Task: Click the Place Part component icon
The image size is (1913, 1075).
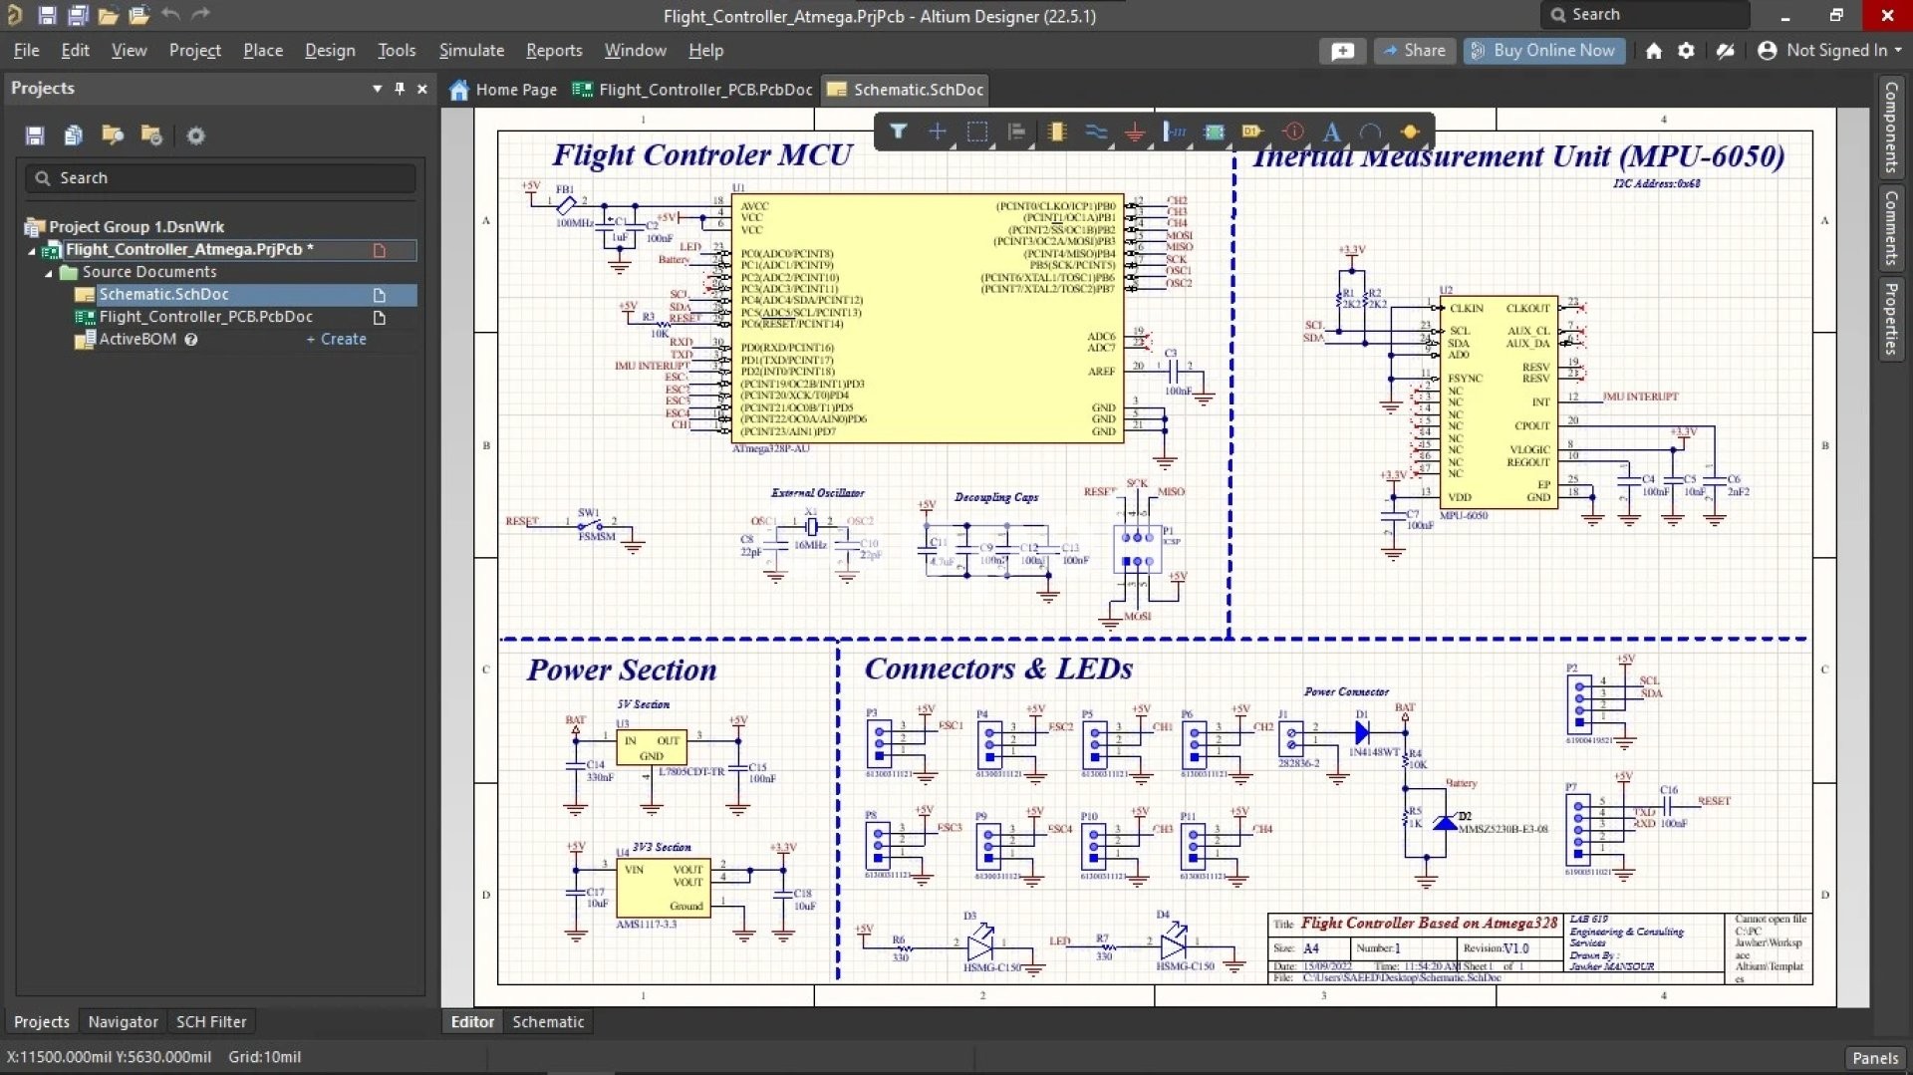Action: coord(1056,132)
